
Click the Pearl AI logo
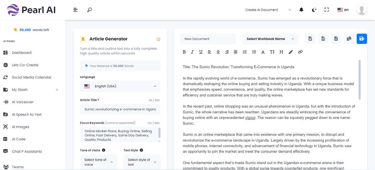click(31, 10)
